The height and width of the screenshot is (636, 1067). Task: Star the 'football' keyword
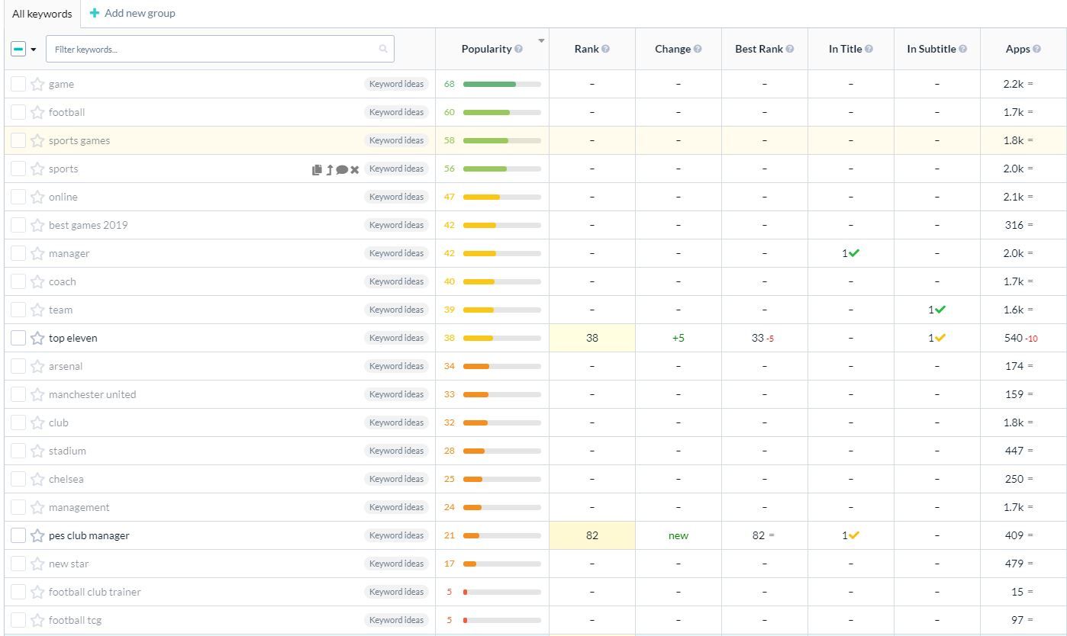pos(37,112)
